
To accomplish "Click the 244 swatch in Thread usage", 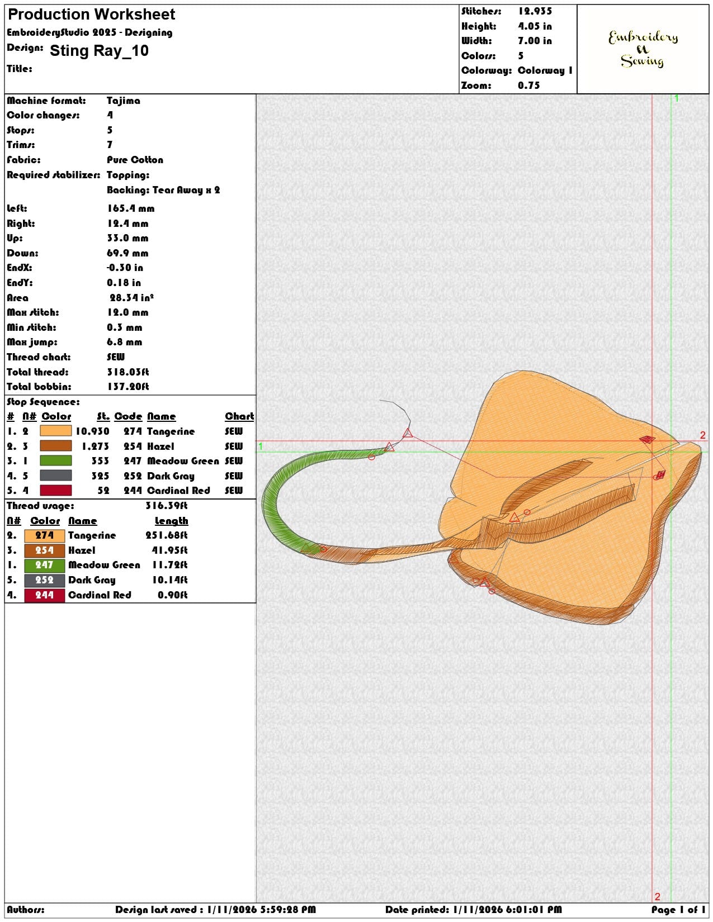I will [45, 595].
